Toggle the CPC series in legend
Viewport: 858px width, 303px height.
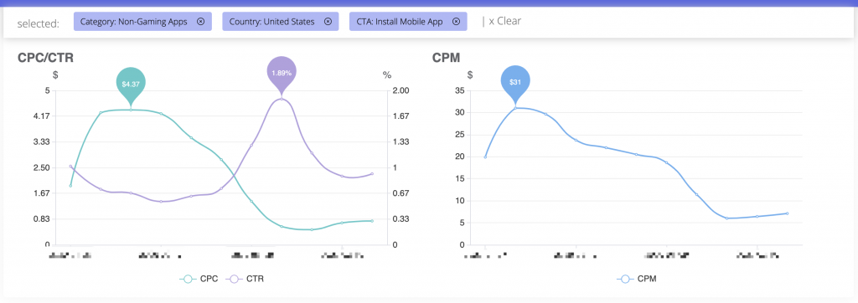coord(199,279)
